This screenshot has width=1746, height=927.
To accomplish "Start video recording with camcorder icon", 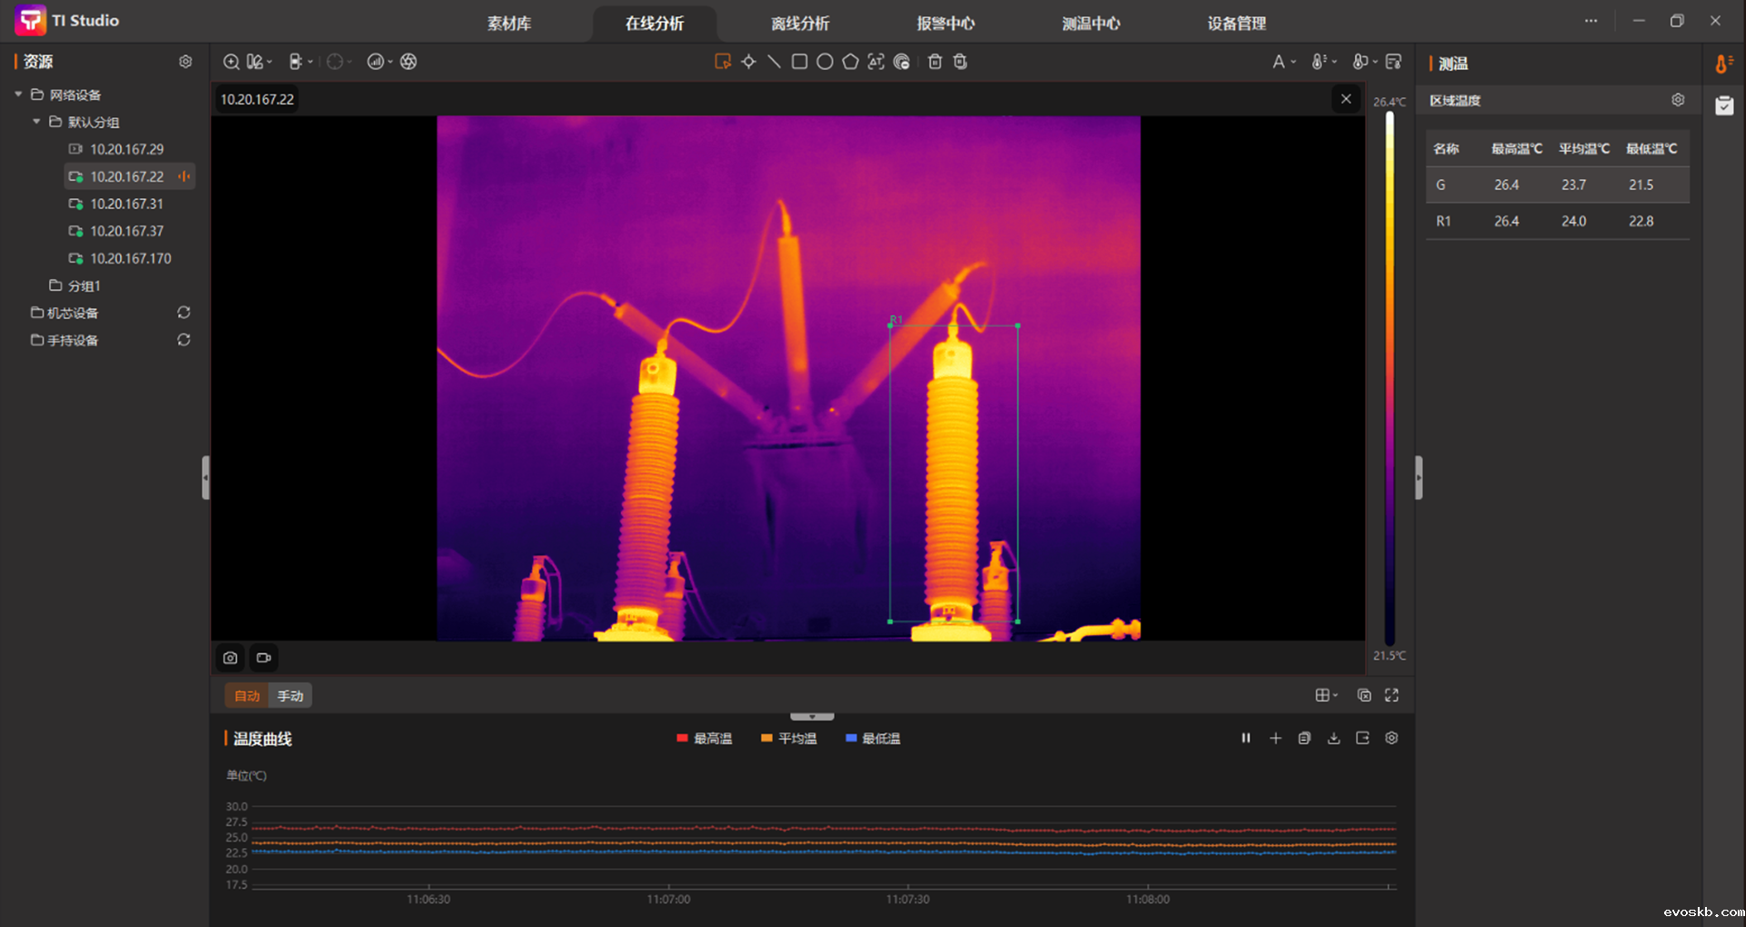I will (264, 657).
